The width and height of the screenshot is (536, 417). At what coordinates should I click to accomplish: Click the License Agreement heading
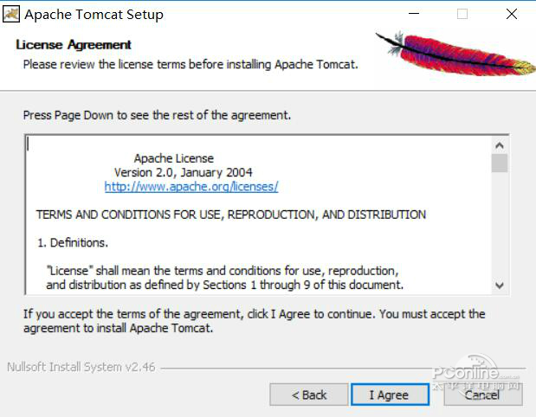74,45
